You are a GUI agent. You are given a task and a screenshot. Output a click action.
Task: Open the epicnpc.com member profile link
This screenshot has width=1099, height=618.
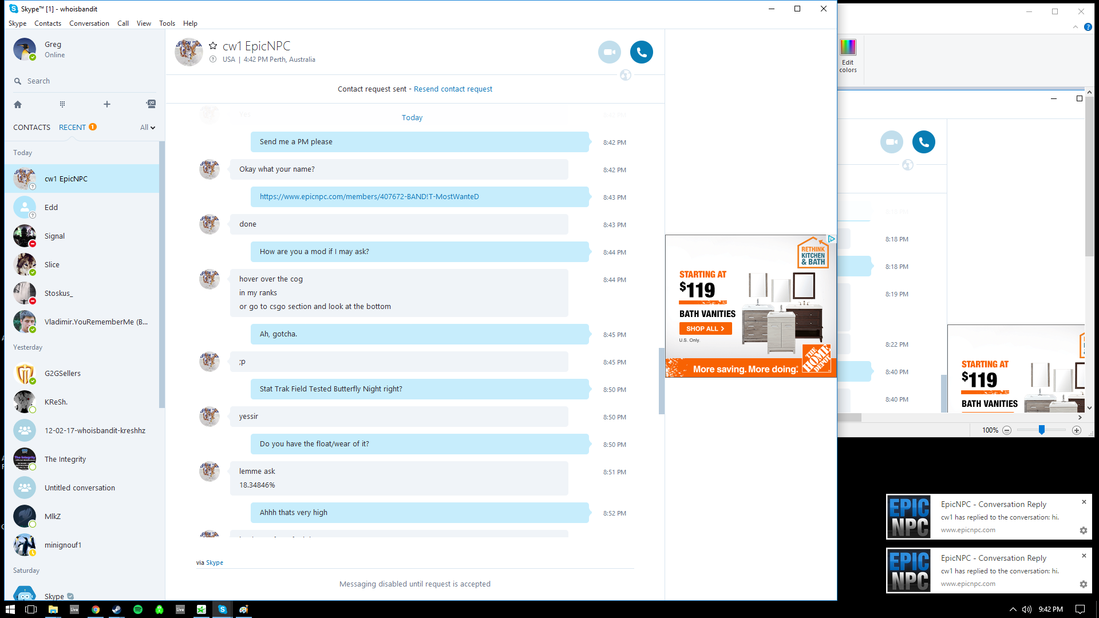click(x=369, y=197)
